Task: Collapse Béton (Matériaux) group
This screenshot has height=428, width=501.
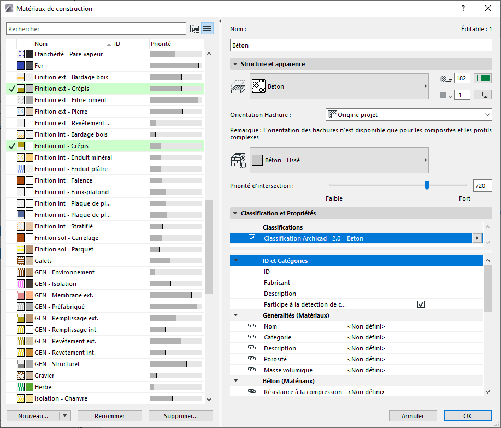Action: tap(236, 380)
